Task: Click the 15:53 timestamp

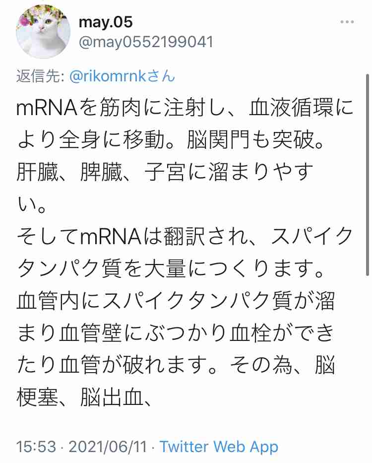Action: click(x=36, y=447)
